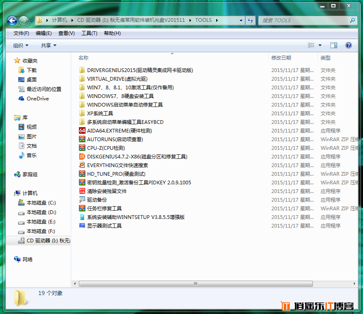
Task: Select the EVERYTHING文件快速搜索 icon
Action: coord(82,165)
